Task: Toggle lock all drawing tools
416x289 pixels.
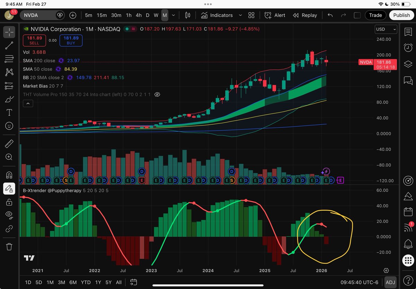Action: 9,202
